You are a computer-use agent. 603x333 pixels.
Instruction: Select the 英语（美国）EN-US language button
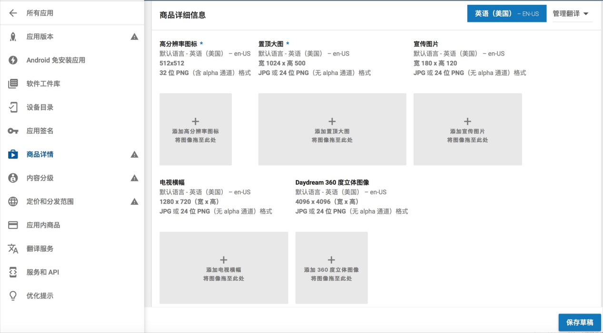506,14
